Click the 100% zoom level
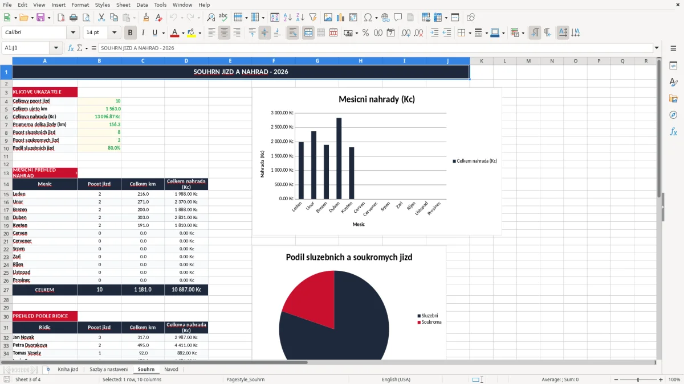The height and width of the screenshot is (384, 684). coord(674,379)
